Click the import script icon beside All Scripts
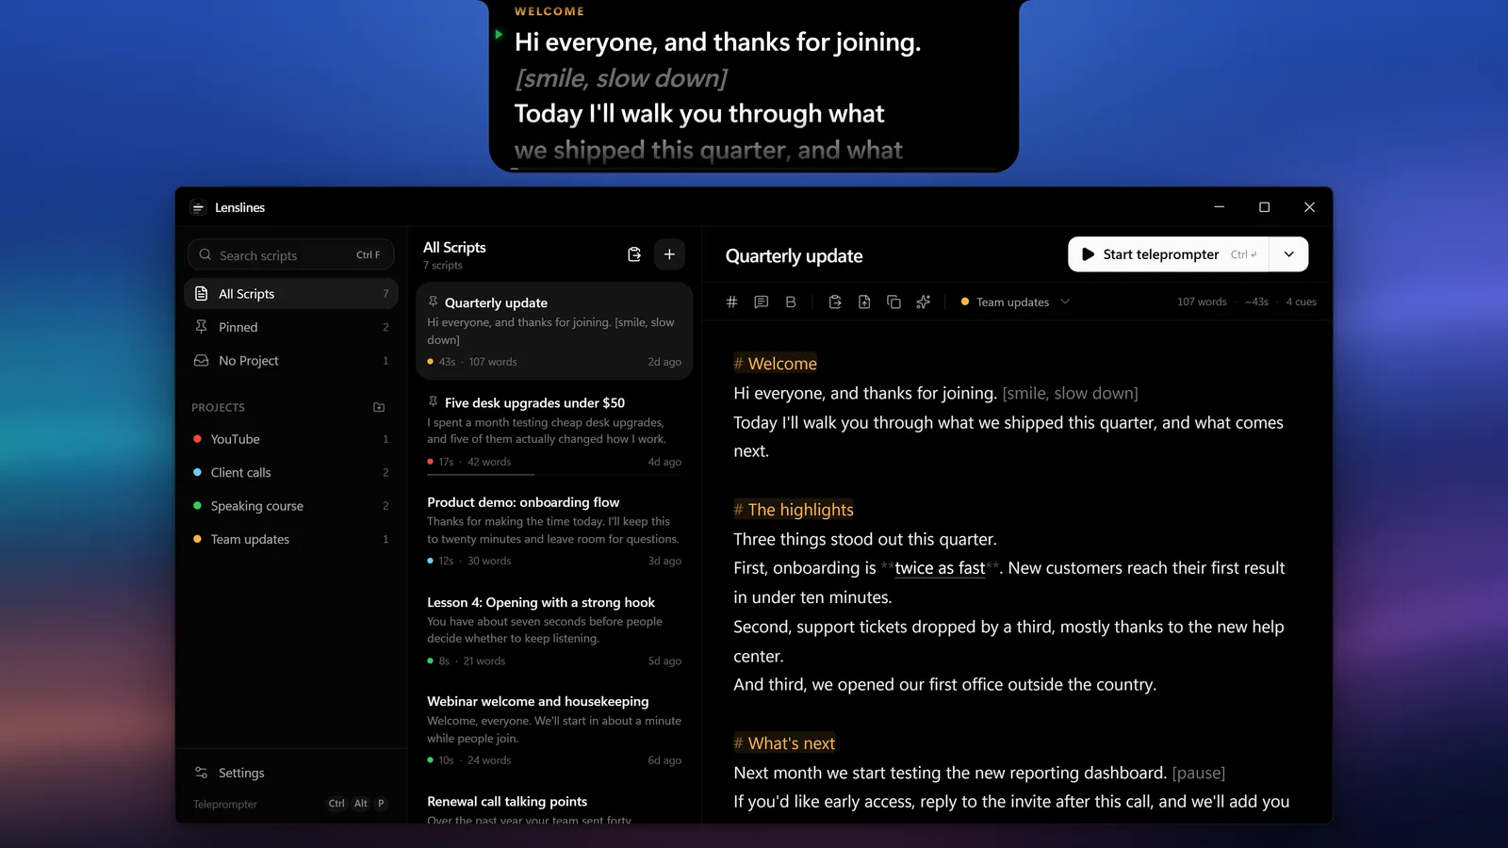Image resolution: width=1508 pixels, height=848 pixels. click(x=634, y=254)
